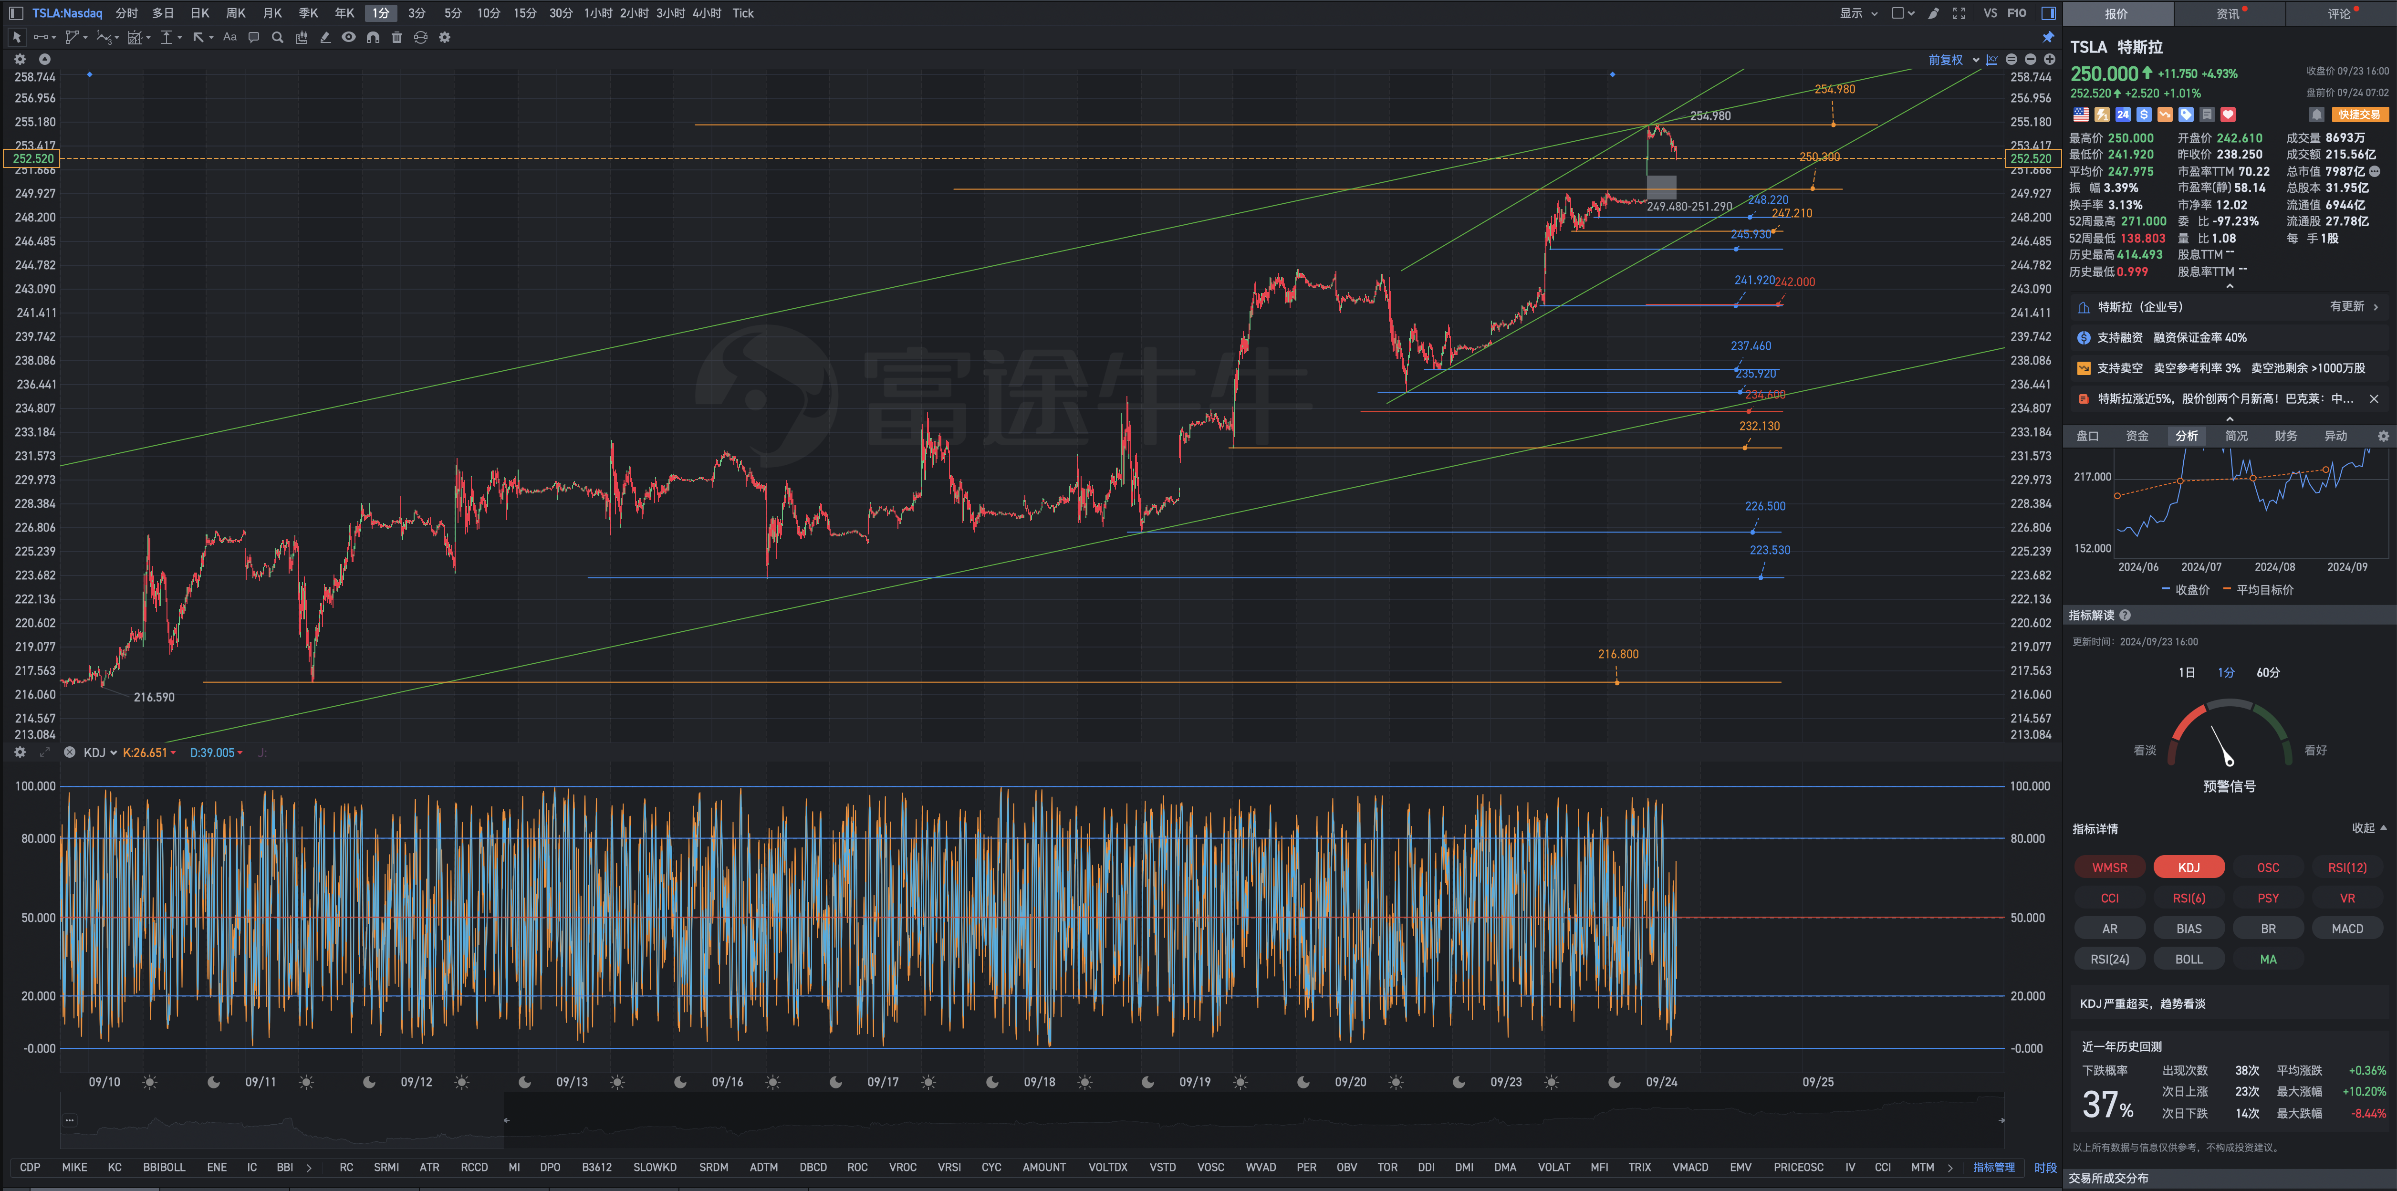Select the arrow cursor tool
Image resolution: width=2397 pixels, height=1191 pixels.
(16, 37)
